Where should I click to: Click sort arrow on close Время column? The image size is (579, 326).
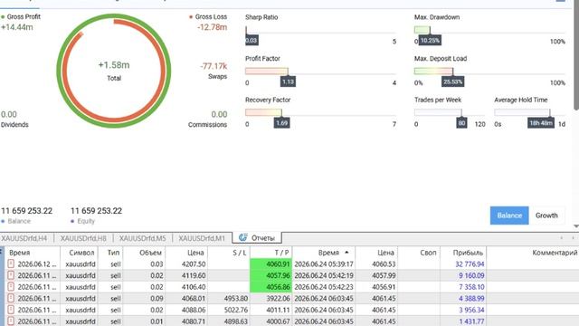tap(346, 252)
